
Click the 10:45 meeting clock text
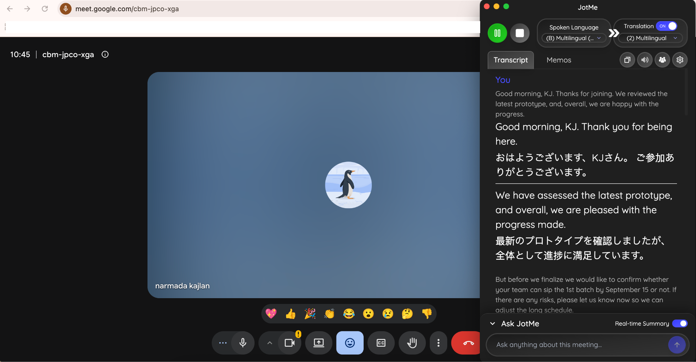20,54
